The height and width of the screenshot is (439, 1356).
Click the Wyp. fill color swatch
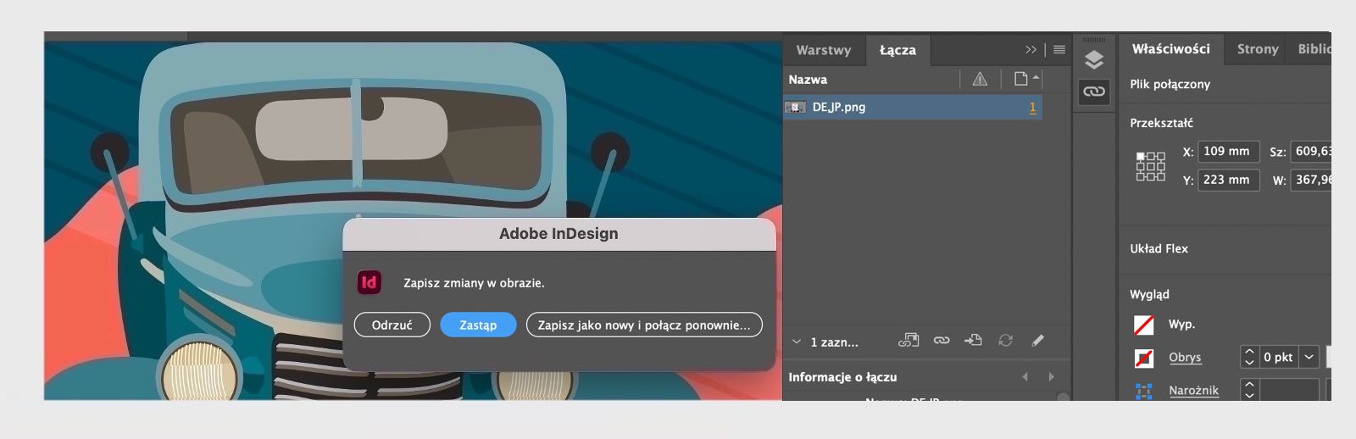click(1144, 325)
